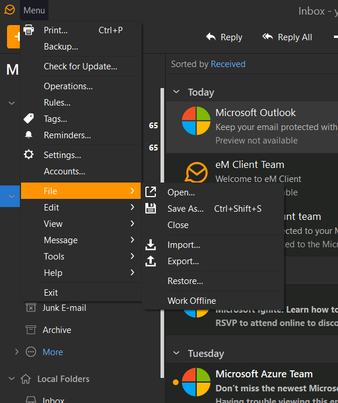Click the Received sort link
The height and width of the screenshot is (403, 338).
coord(228,64)
